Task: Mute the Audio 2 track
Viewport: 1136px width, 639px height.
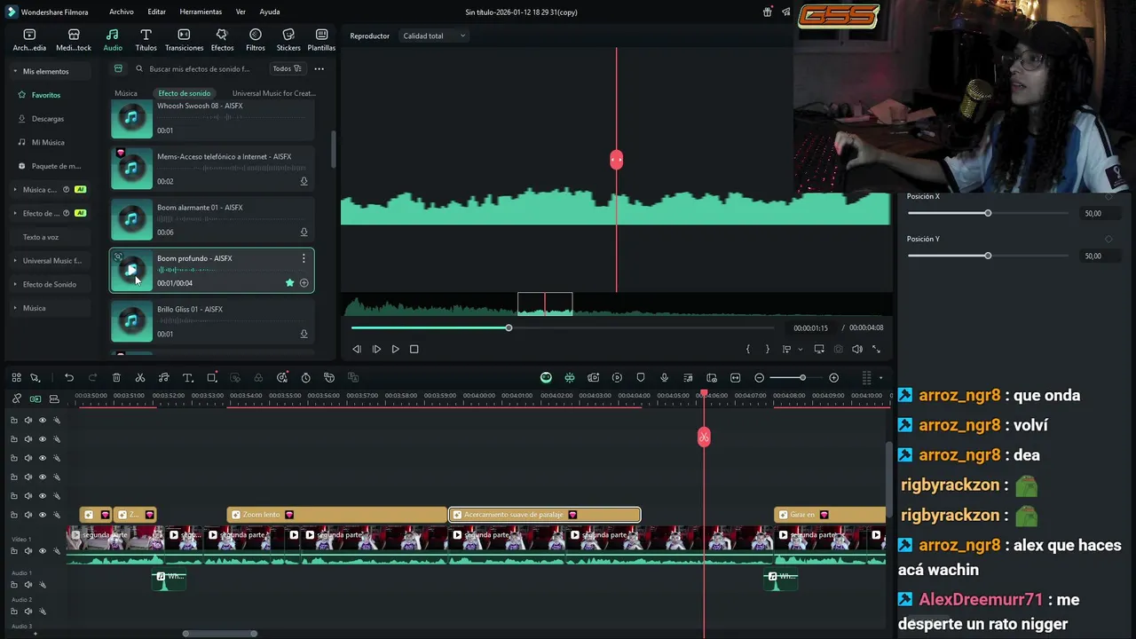Action: [28, 611]
